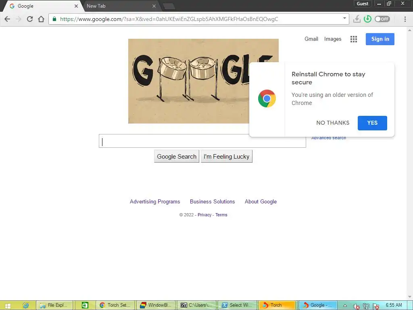Switch to Select Wi... PowerShell taskbar window
This screenshot has width=413, height=310.
click(x=237, y=305)
